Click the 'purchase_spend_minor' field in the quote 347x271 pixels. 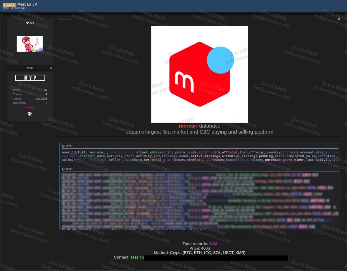(x=285, y=160)
